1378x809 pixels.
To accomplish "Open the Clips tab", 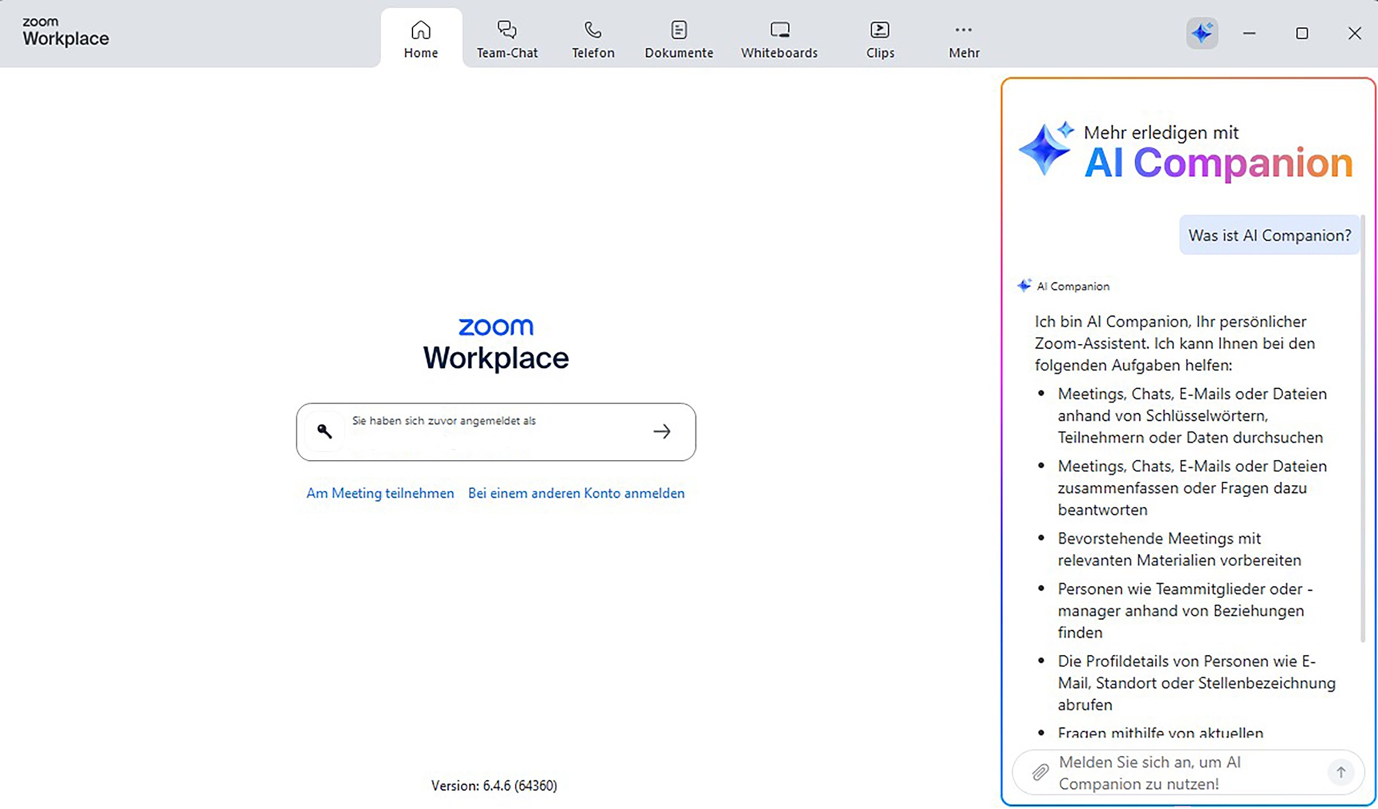I will (x=880, y=39).
